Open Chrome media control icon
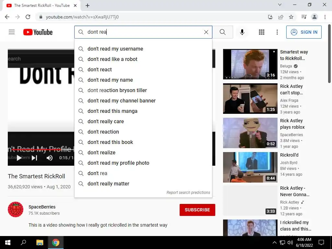The width and height of the screenshot is (332, 249). click(x=304, y=17)
